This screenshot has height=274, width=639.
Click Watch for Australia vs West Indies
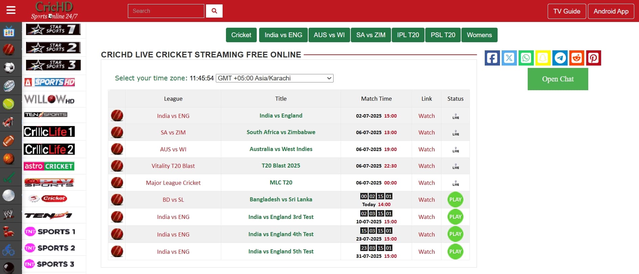click(x=427, y=149)
